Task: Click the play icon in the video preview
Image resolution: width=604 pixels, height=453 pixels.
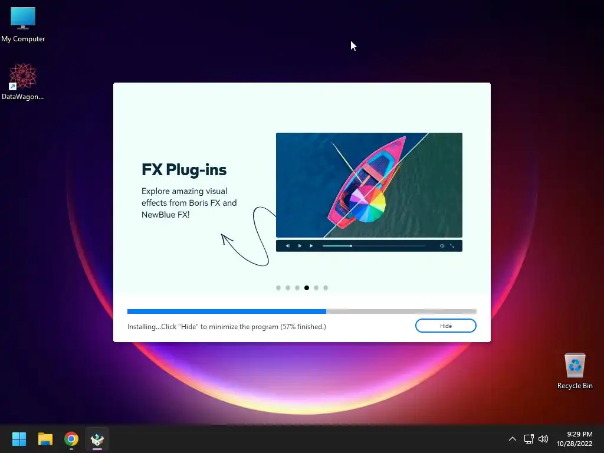Action: pyautogui.click(x=311, y=246)
